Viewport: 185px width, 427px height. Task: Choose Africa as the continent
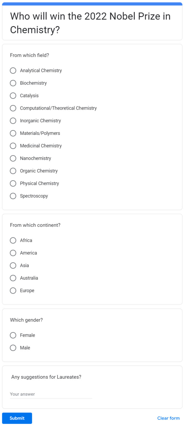(x=13, y=240)
